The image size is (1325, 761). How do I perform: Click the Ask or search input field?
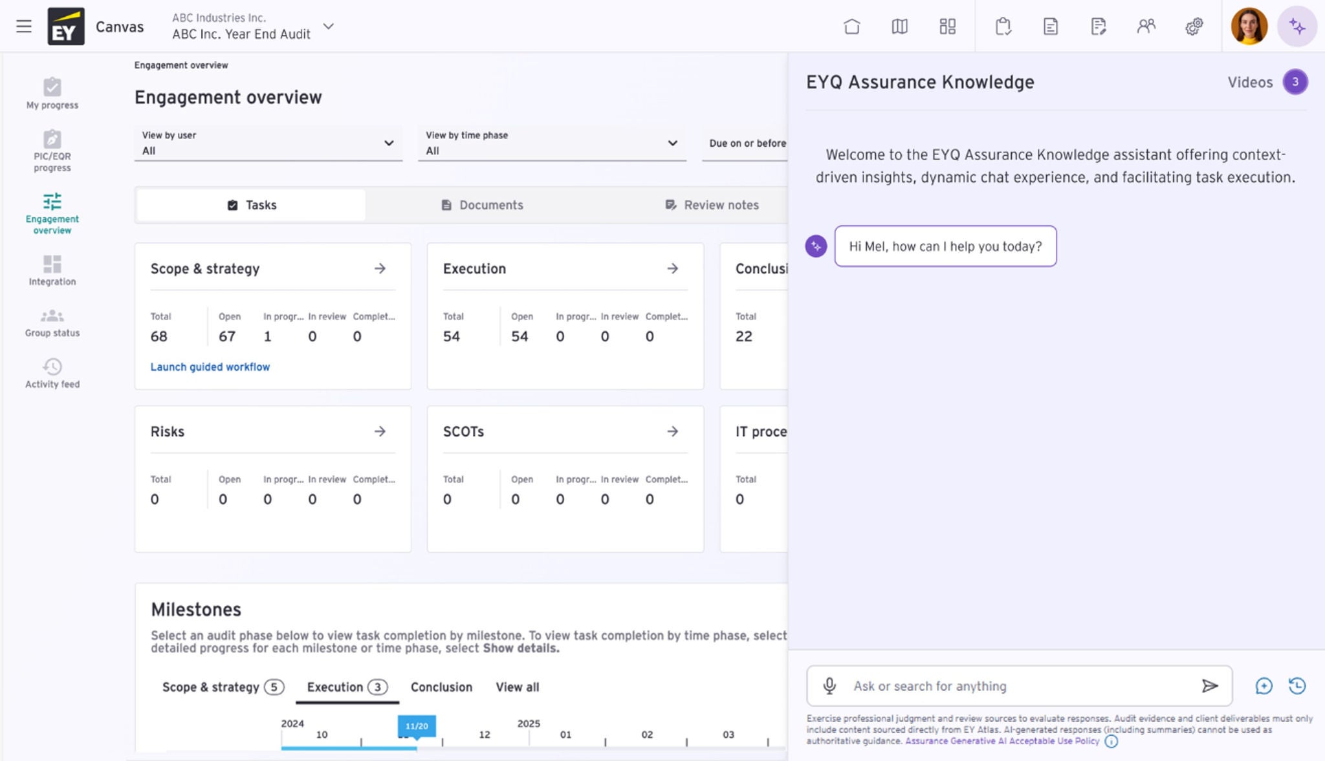[x=1019, y=686]
